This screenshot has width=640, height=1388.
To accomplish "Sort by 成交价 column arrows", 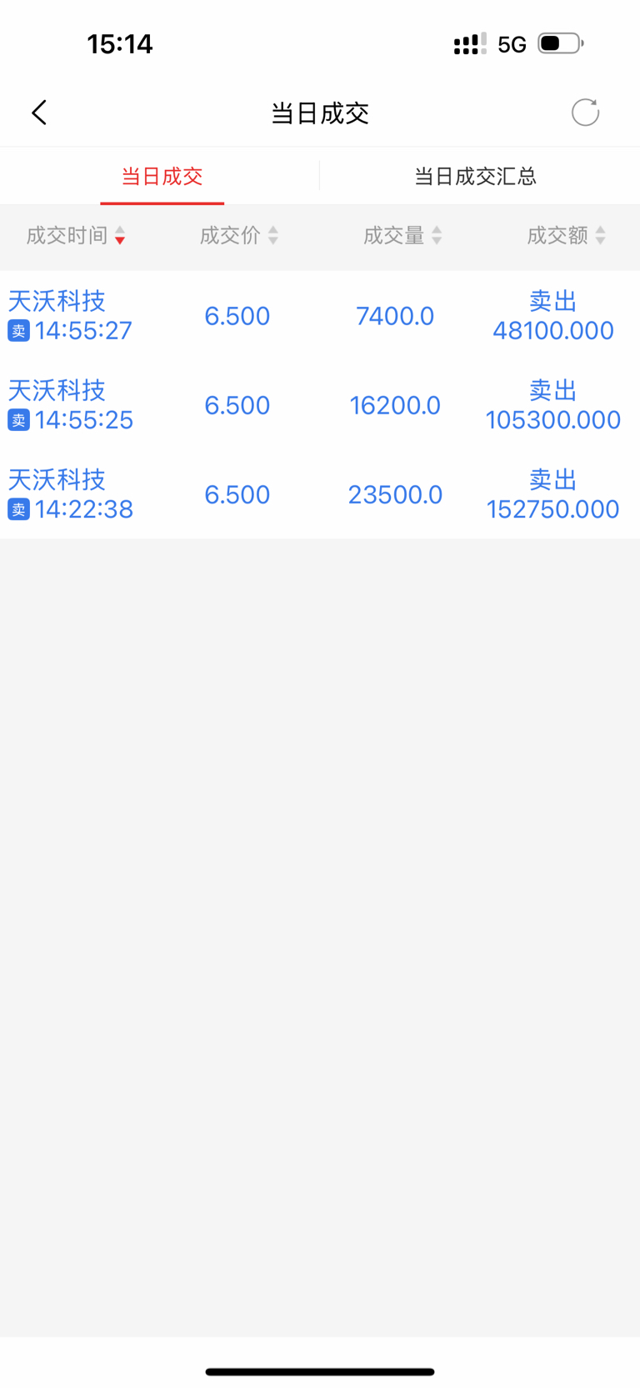I will 273,236.
